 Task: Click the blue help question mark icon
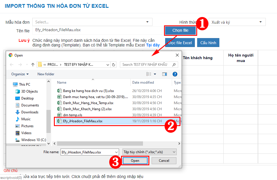(175, 74)
